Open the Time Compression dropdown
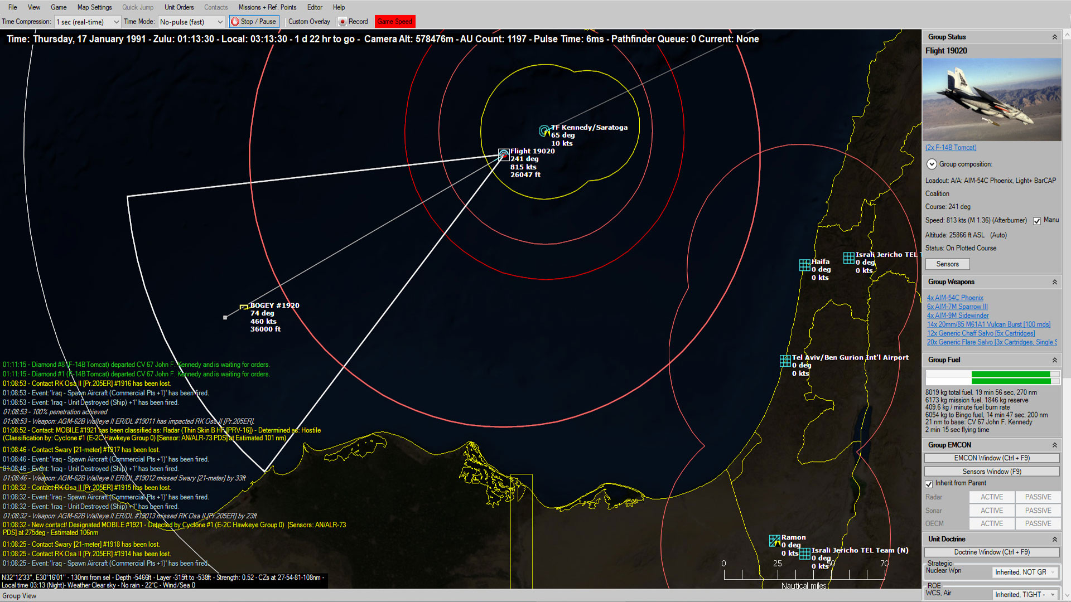 117,21
